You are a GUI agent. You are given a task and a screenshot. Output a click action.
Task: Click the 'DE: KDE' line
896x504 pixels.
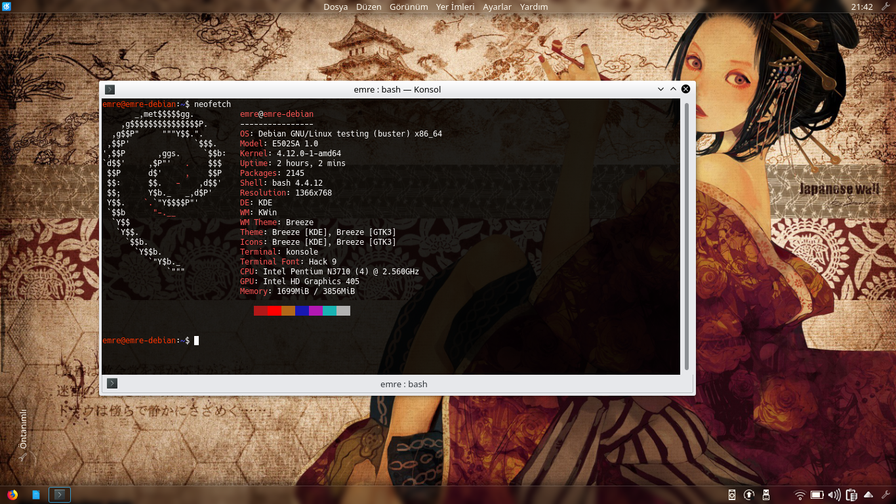256,203
